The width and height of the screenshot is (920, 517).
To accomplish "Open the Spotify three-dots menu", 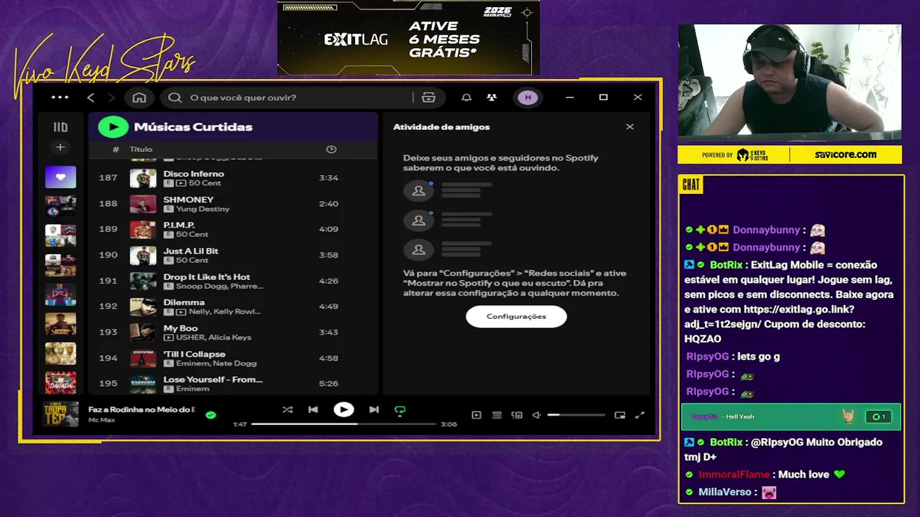I will [x=60, y=98].
